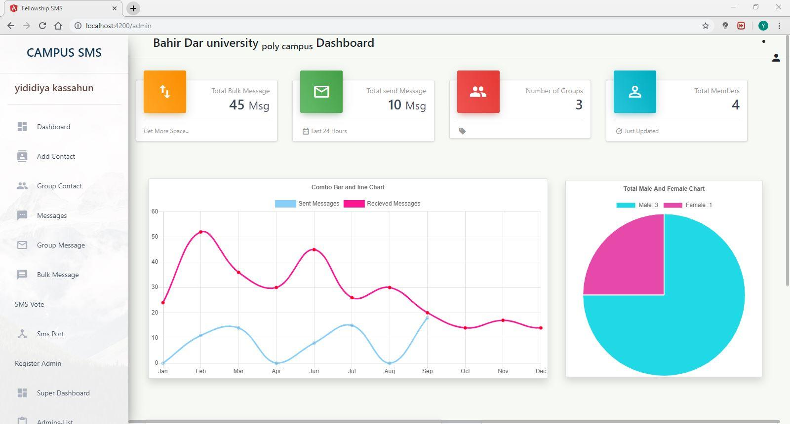Viewport: 790px width, 424px height.
Task: Click the Sms Port icon in sidebar
Action: tap(22, 334)
